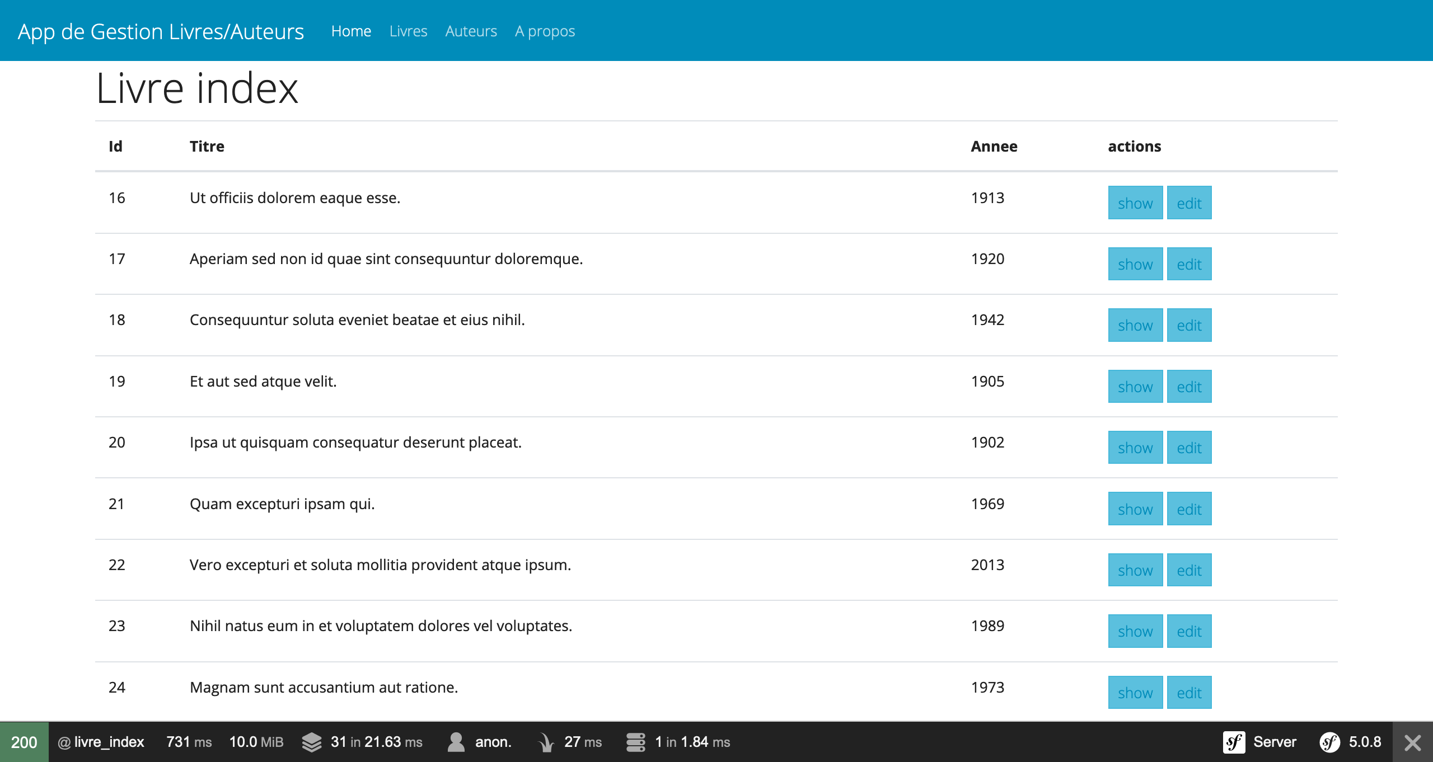The image size is (1433, 762).
Task: Open the 731 ms performance panel
Action: coord(189,742)
